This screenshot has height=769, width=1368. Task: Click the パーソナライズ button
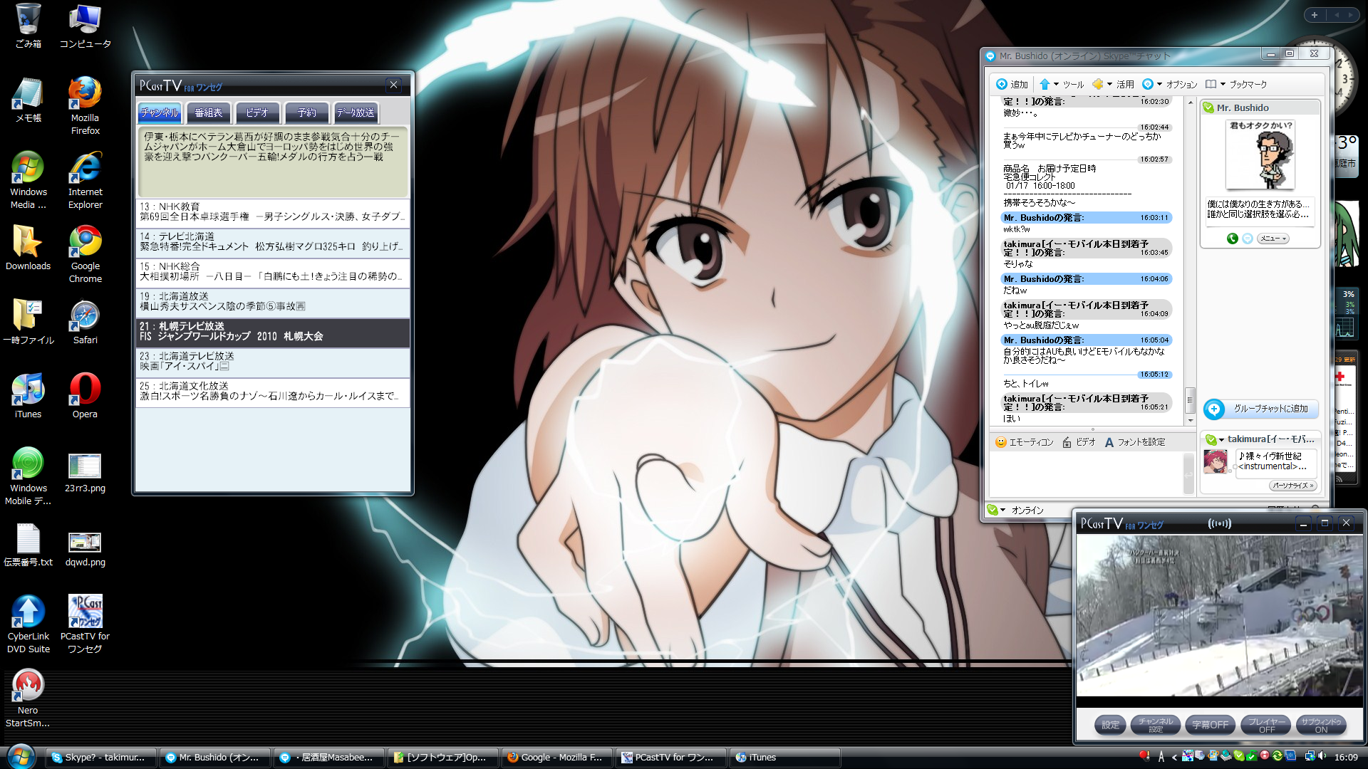(x=1292, y=486)
